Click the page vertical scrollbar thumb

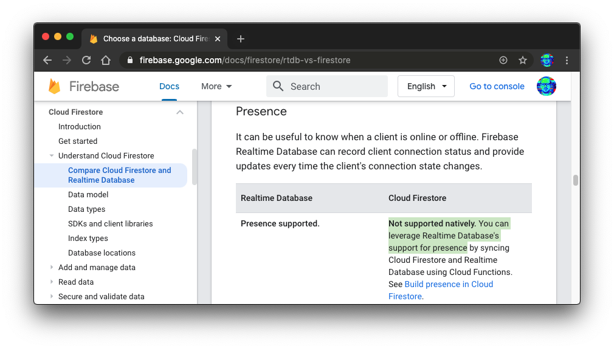coord(575,180)
